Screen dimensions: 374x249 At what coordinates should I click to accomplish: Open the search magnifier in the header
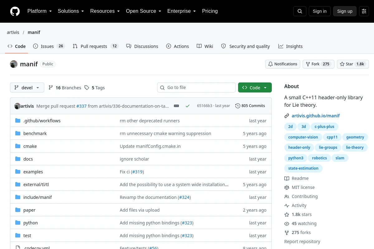coord(300,11)
